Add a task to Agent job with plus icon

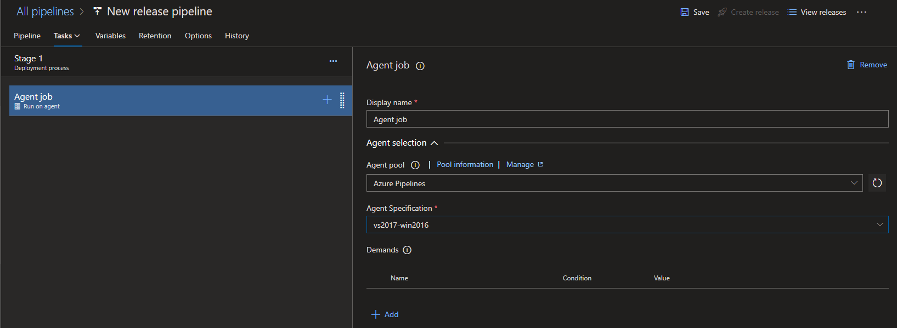327,100
